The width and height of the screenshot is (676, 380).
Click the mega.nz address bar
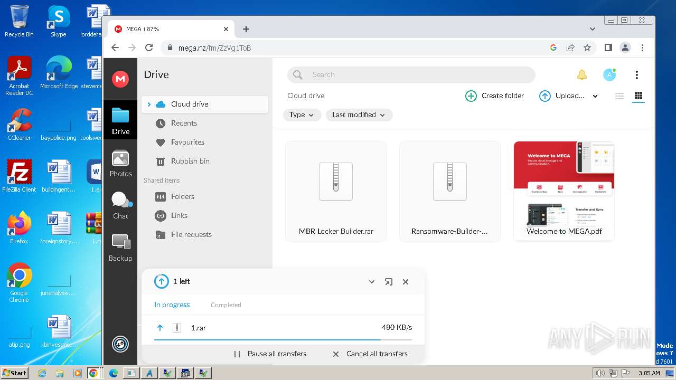[354, 47]
